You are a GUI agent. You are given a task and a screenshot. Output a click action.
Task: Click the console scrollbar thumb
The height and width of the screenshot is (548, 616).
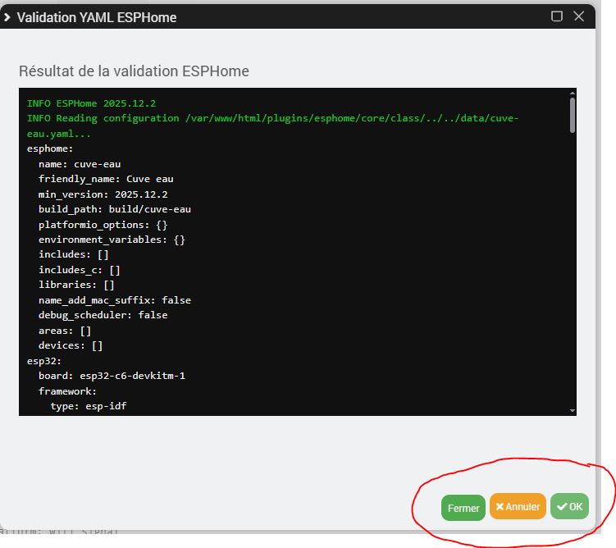coord(573,115)
